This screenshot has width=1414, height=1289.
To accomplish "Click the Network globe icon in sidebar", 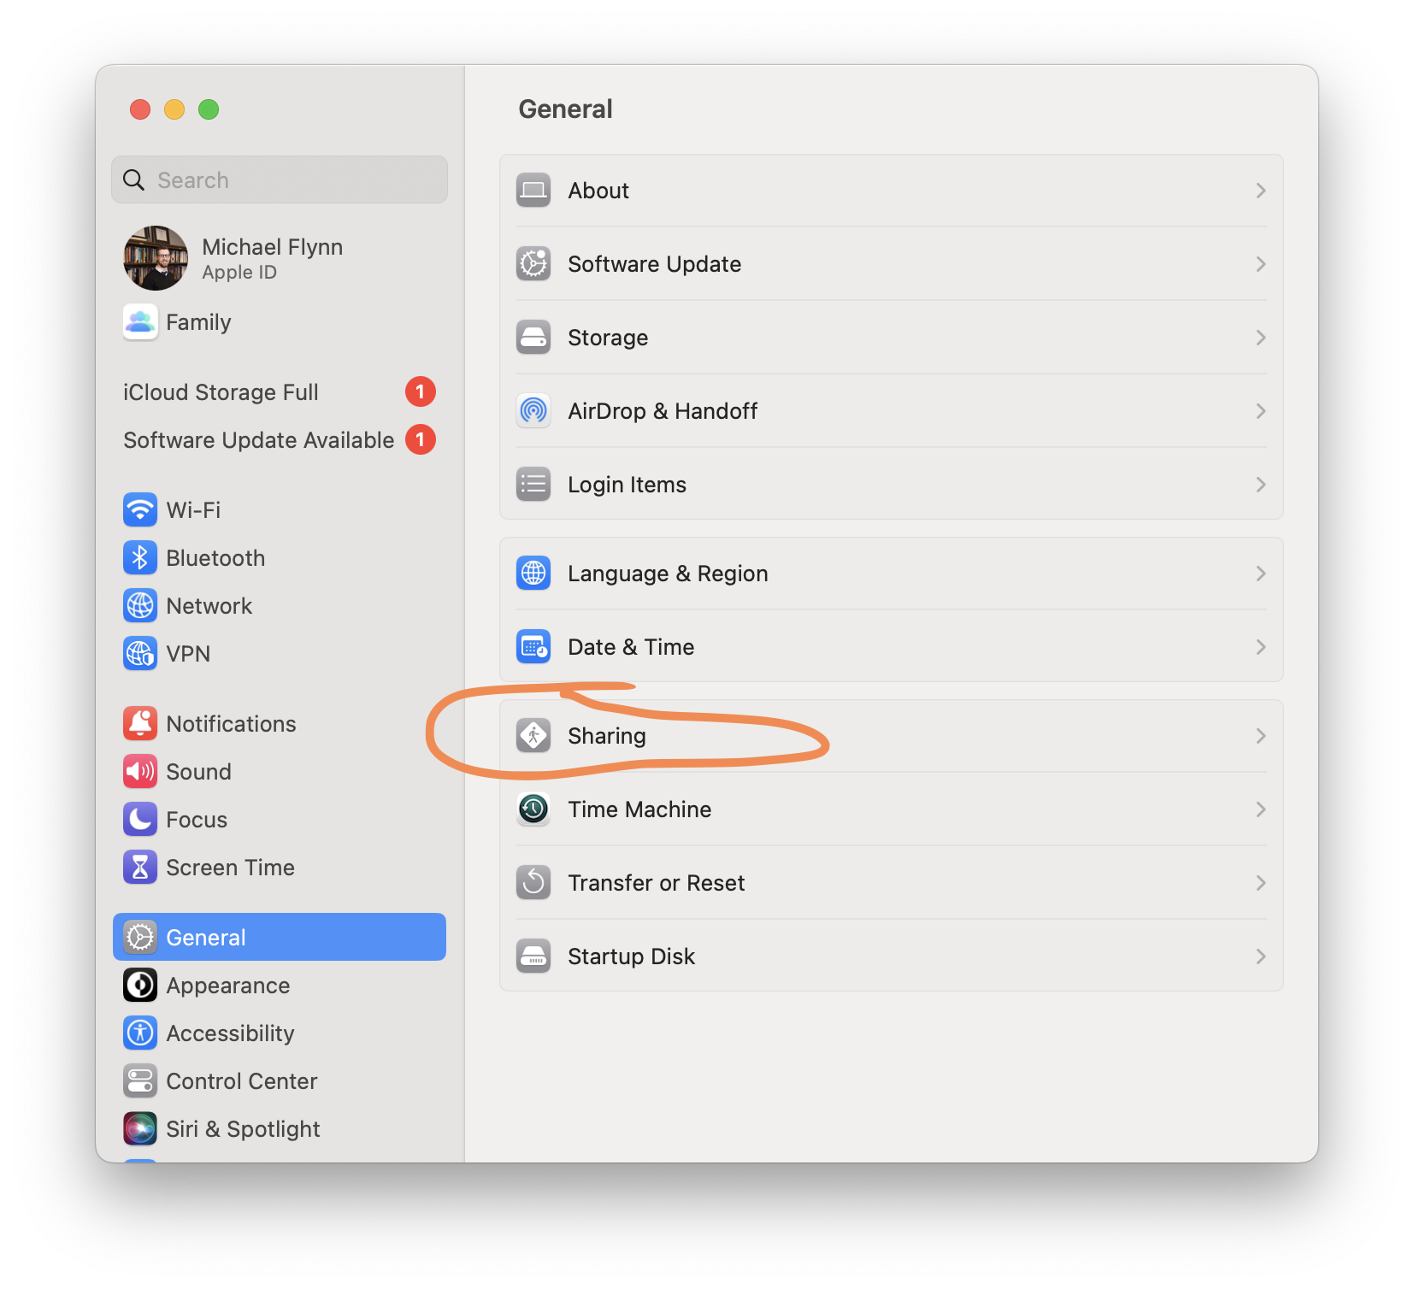I will coord(140,606).
